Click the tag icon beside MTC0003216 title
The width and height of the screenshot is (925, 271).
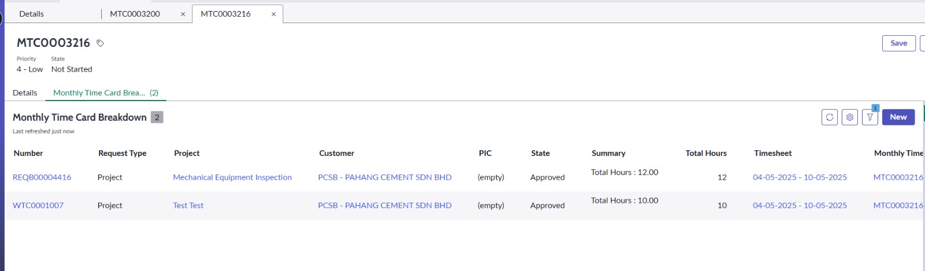[x=100, y=43]
